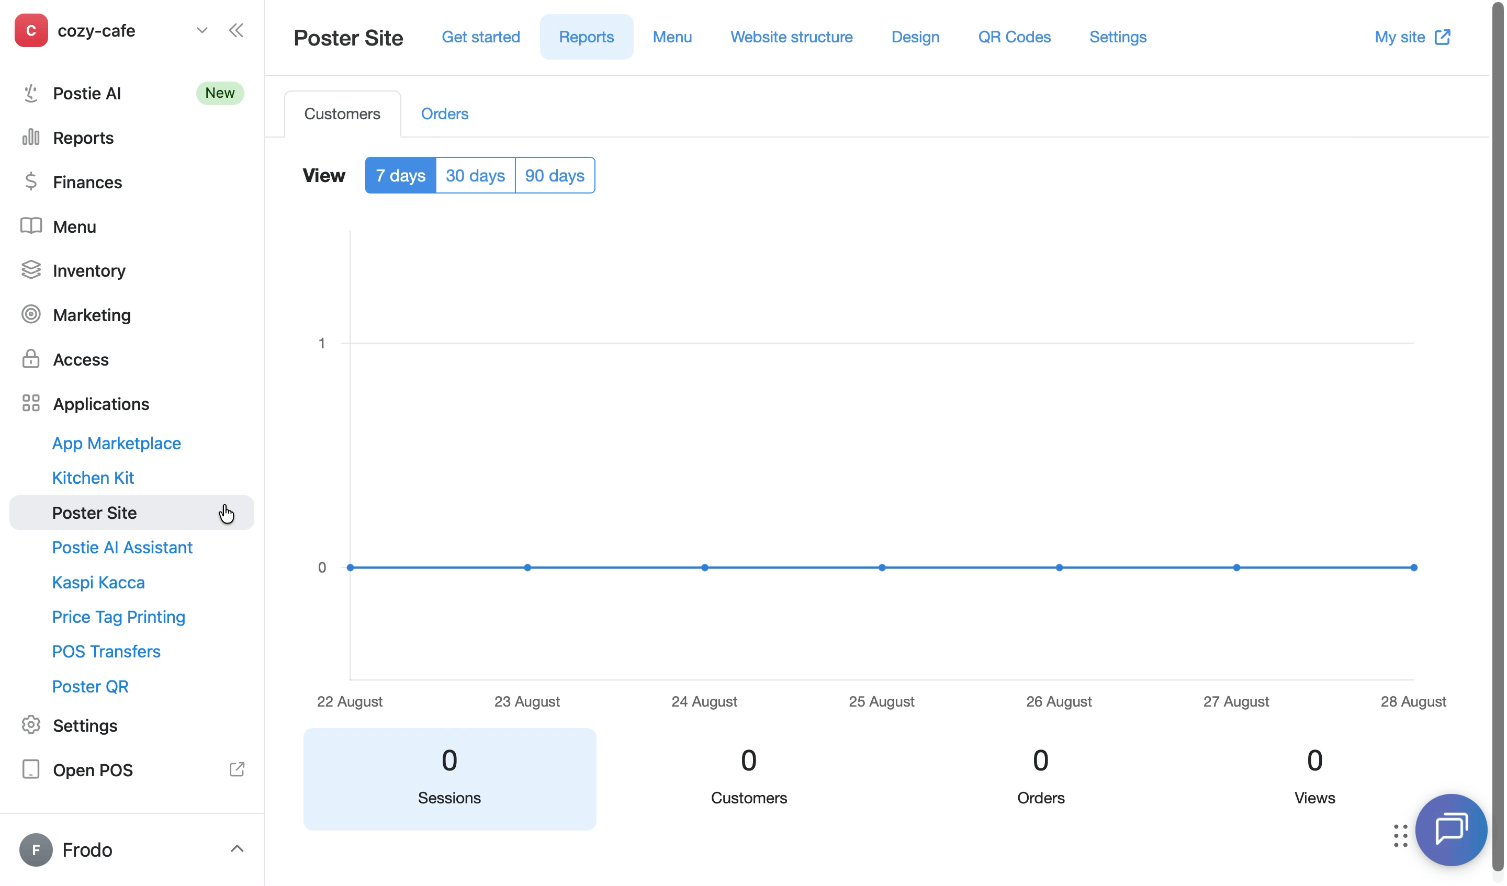
Task: Open the chat support bubble
Action: 1452,830
